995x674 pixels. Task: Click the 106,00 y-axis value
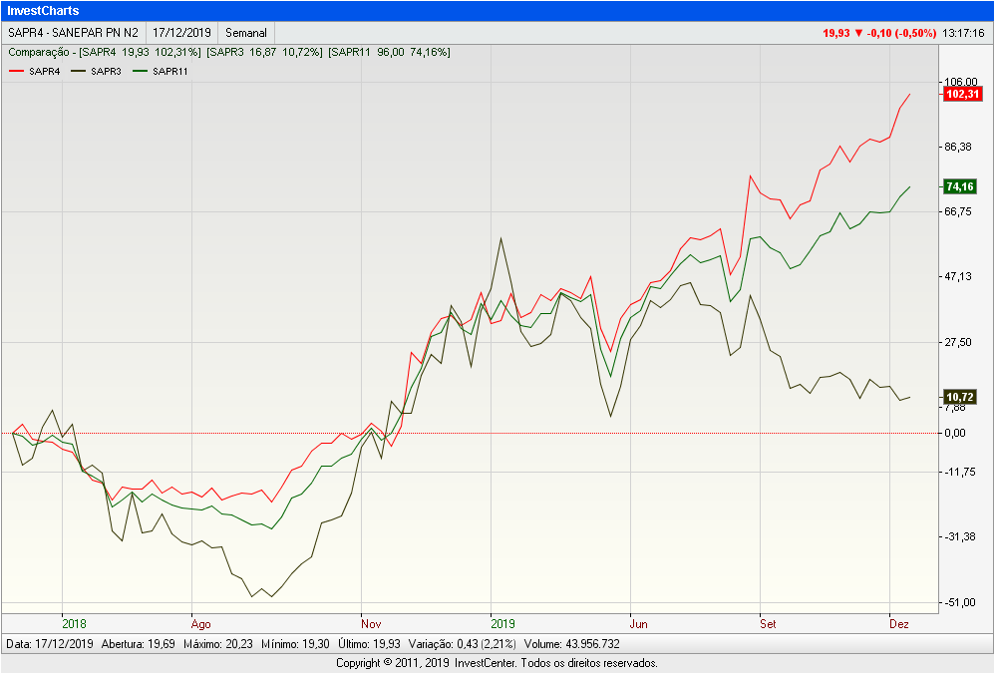961,82
